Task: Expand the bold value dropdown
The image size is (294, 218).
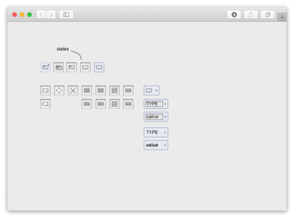Action: 156,145
